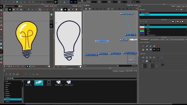The width and height of the screenshot is (187, 105).
Task: Click the round render icon beside Camera view
Action: click(51, 14)
